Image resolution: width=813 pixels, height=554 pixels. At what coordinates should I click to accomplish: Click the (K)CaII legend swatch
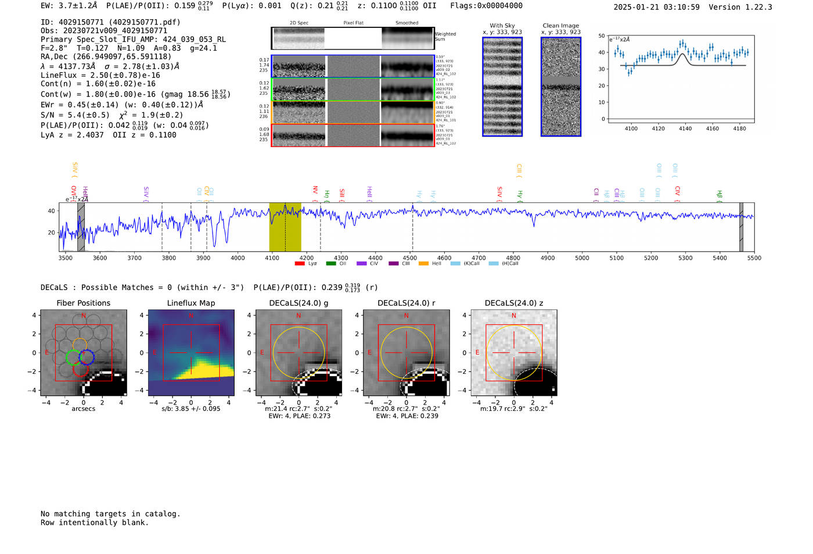(x=455, y=264)
